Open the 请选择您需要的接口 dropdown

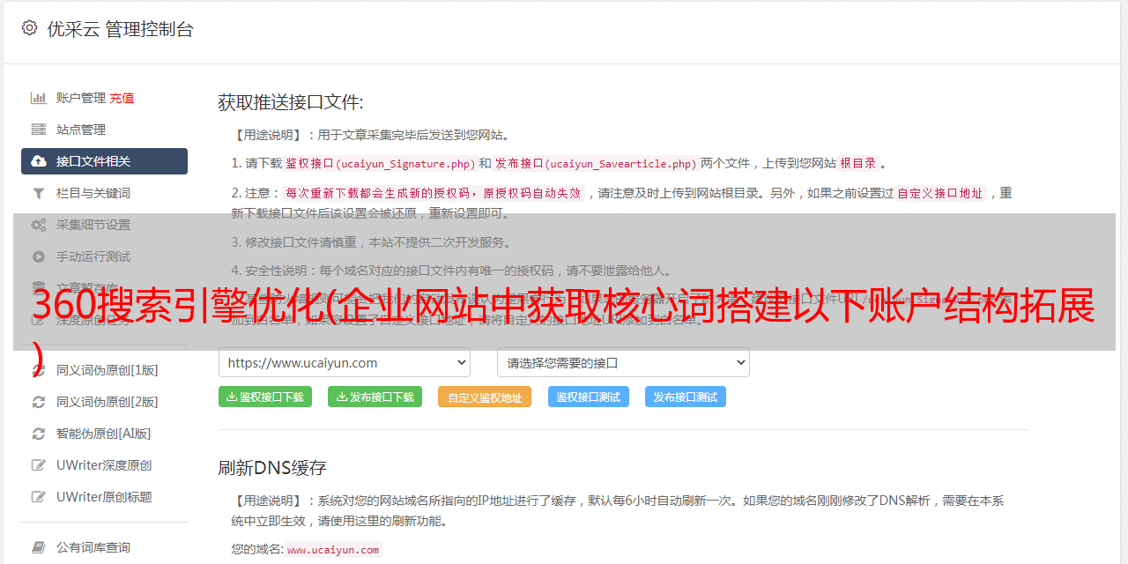pyautogui.click(x=624, y=363)
